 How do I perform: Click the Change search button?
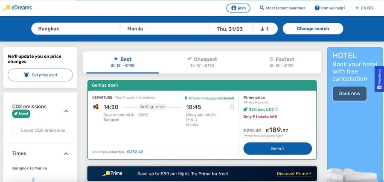click(x=313, y=28)
